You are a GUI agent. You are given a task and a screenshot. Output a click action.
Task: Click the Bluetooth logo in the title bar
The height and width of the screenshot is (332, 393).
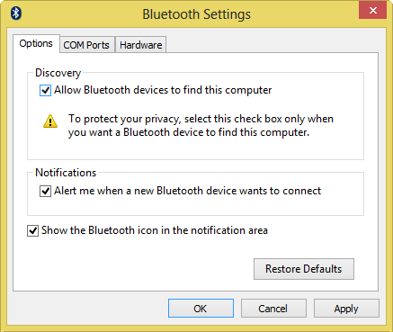16,13
